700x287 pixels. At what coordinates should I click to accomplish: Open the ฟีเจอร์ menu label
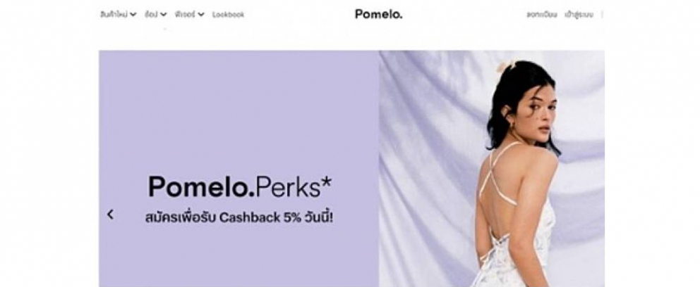pos(186,14)
